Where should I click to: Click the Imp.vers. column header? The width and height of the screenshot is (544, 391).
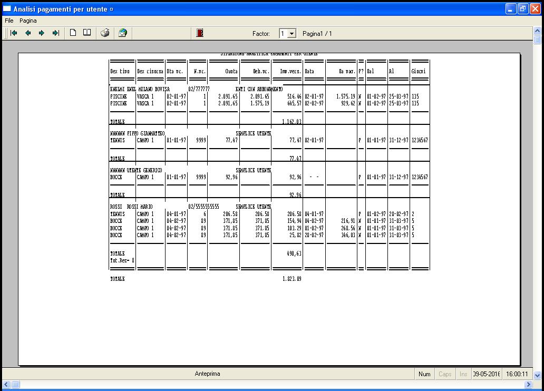[290, 71]
